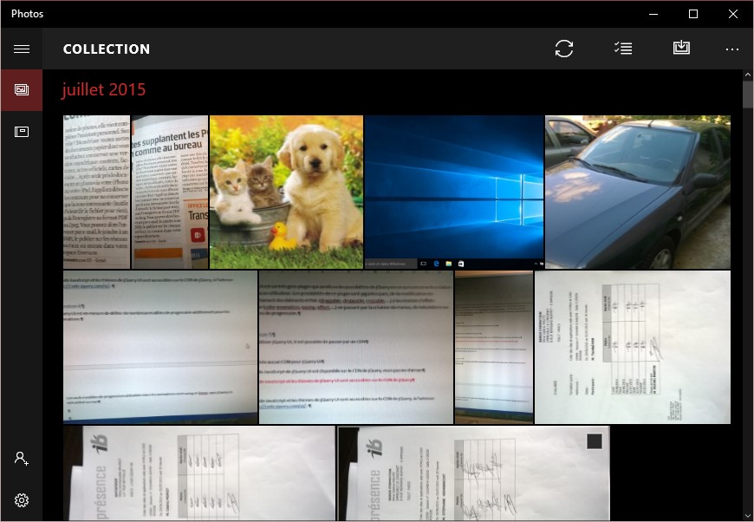Viewport: 754px width, 522px height.
Task: Enable selection mode with checklist icon
Action: point(622,49)
